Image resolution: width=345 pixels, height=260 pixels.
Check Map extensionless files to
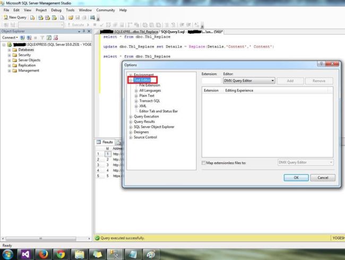click(203, 163)
